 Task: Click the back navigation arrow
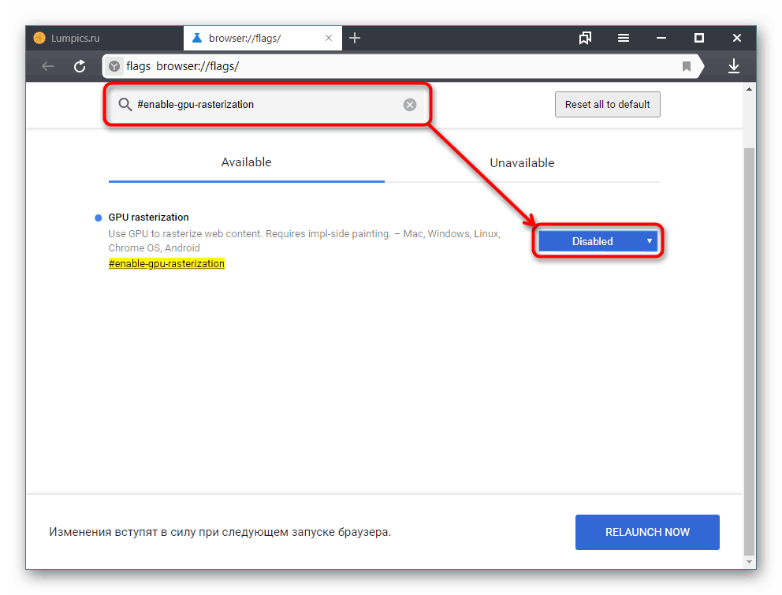tap(47, 66)
